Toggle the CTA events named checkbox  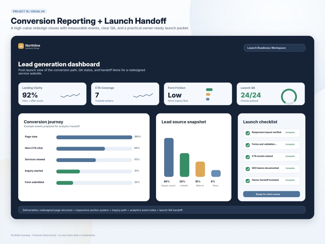click(247, 157)
